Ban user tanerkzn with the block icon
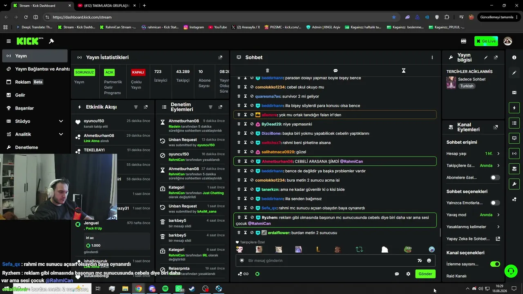Viewport: 523px width, 294px height. (252, 189)
